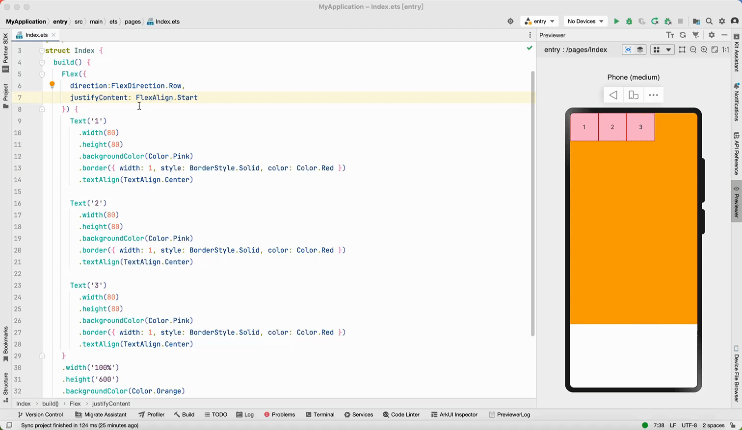Collapse the Flex block fold on line 5

(42, 74)
